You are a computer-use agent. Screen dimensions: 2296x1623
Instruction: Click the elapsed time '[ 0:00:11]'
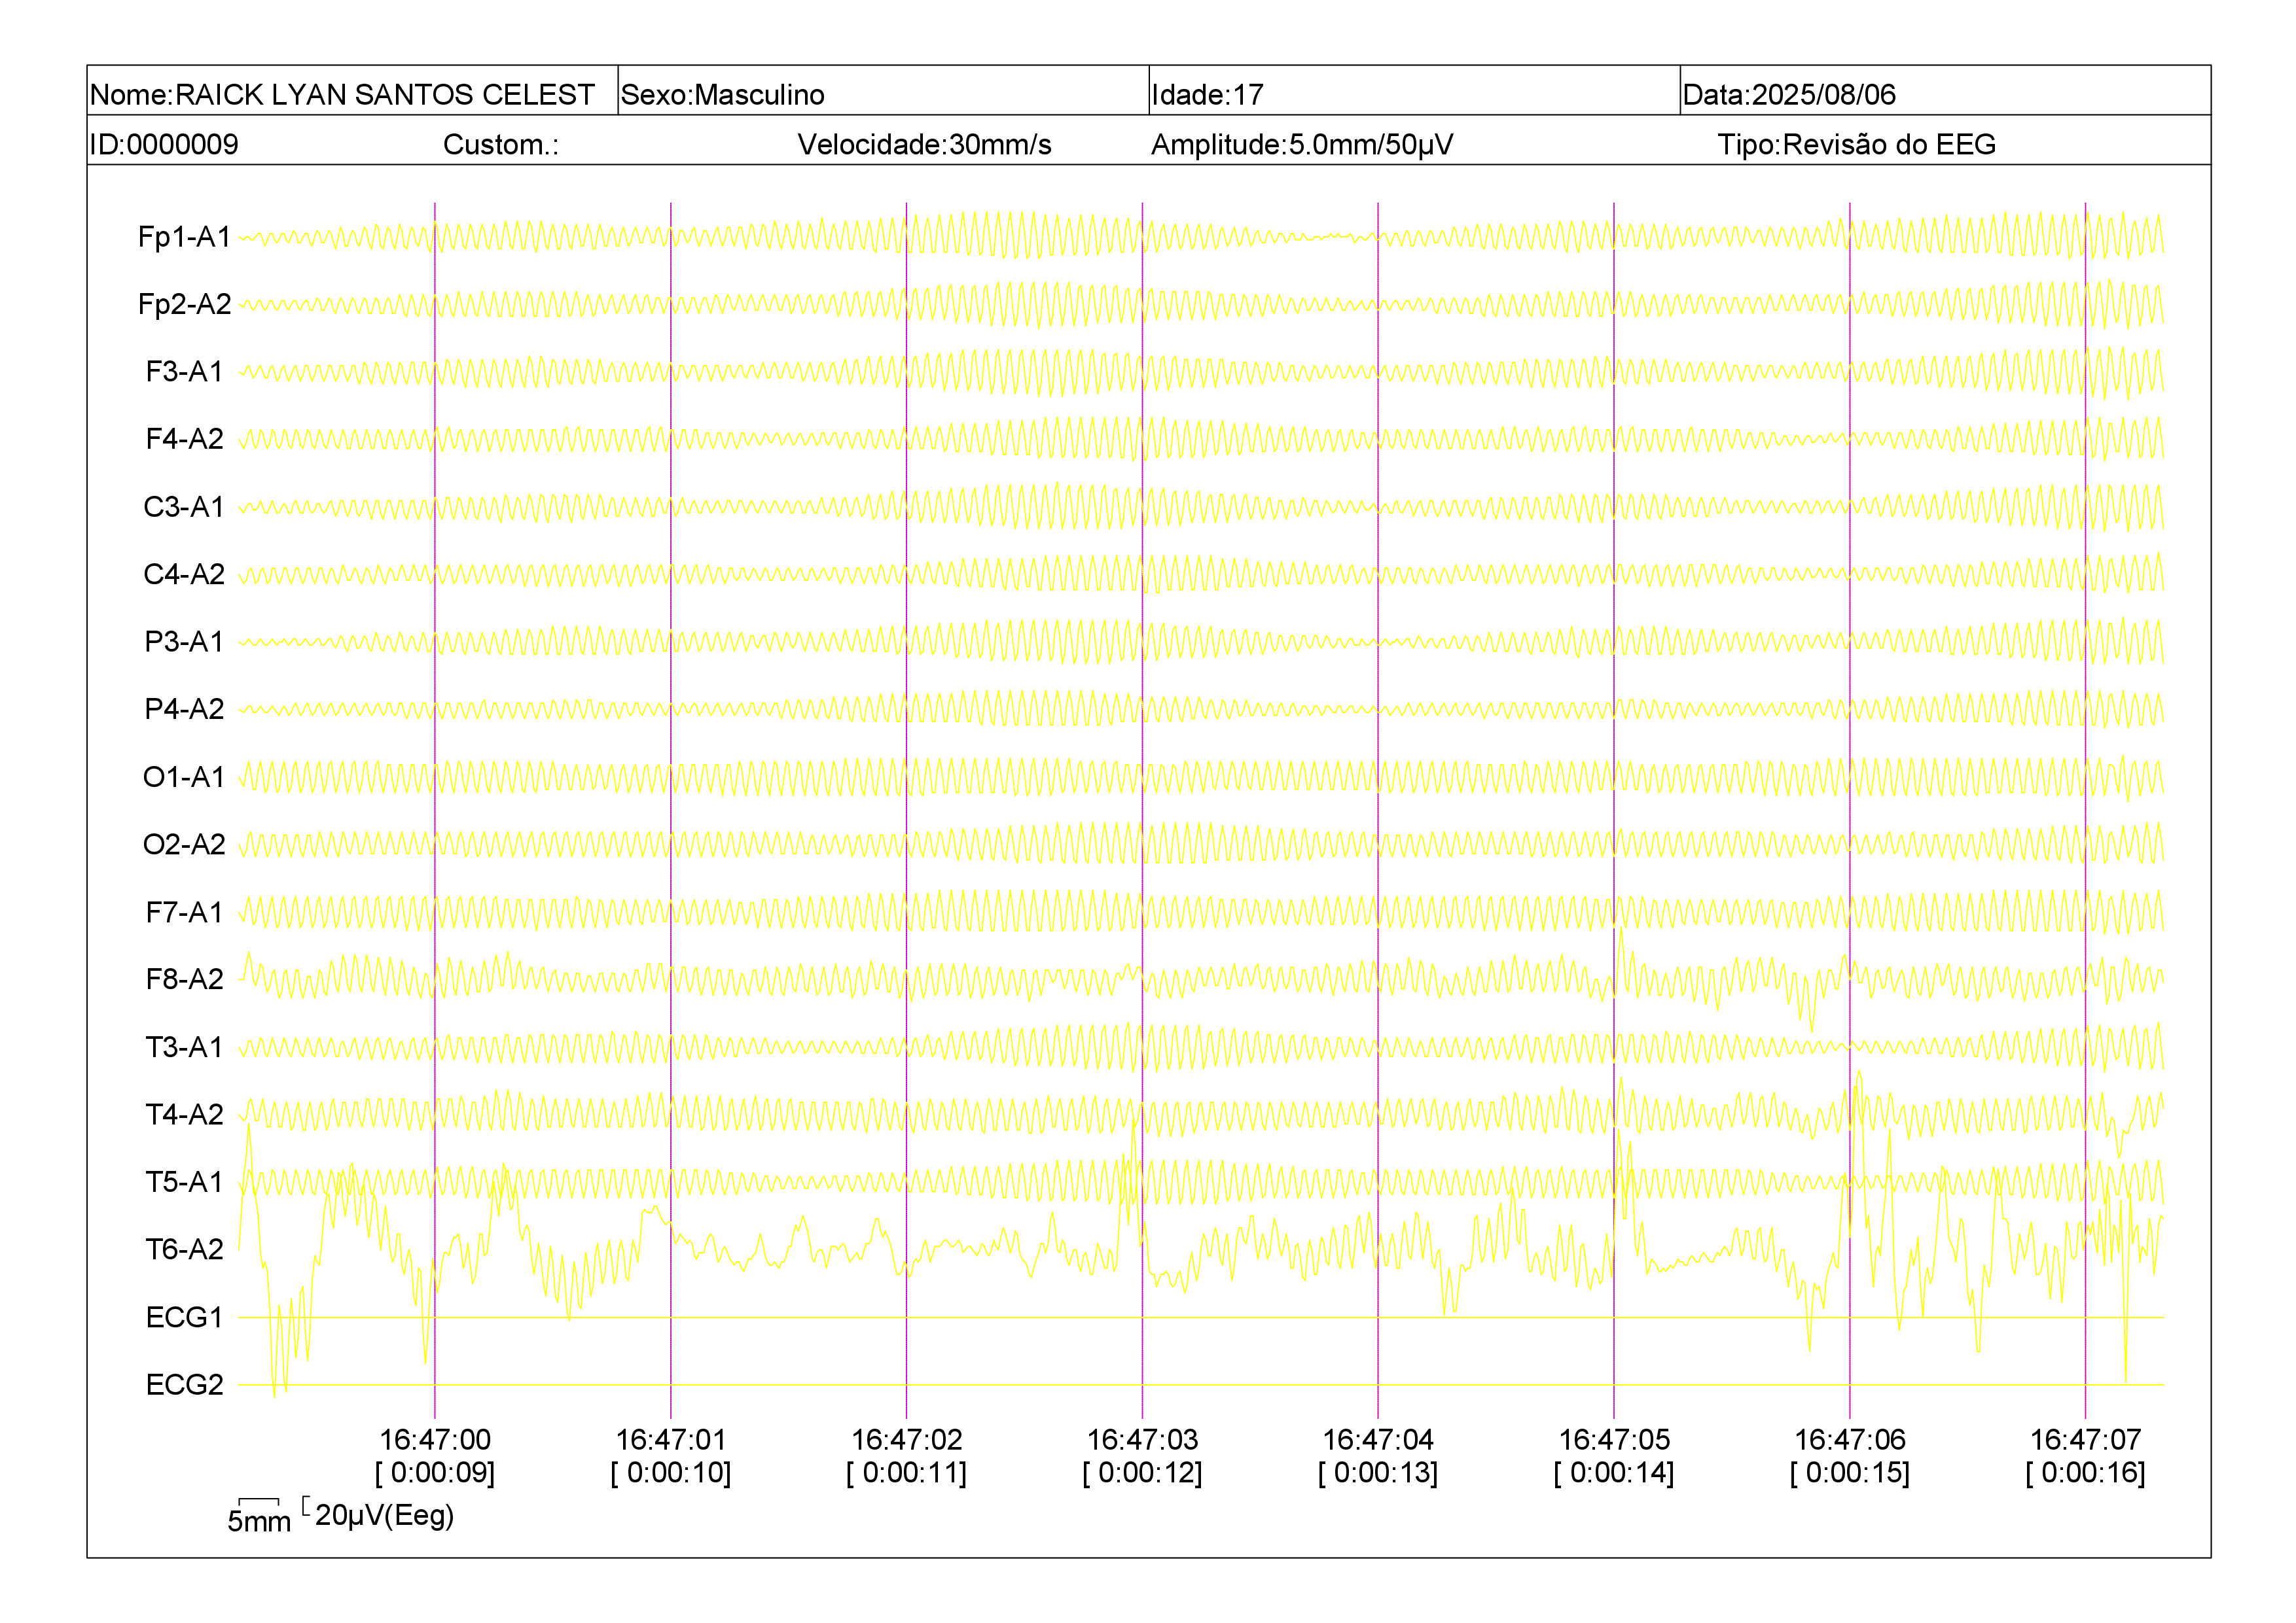coord(907,1472)
